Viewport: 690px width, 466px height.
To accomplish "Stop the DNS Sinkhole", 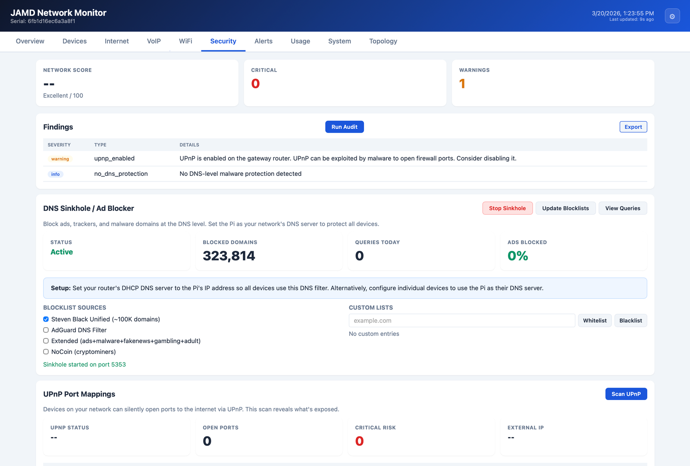I will pos(507,208).
